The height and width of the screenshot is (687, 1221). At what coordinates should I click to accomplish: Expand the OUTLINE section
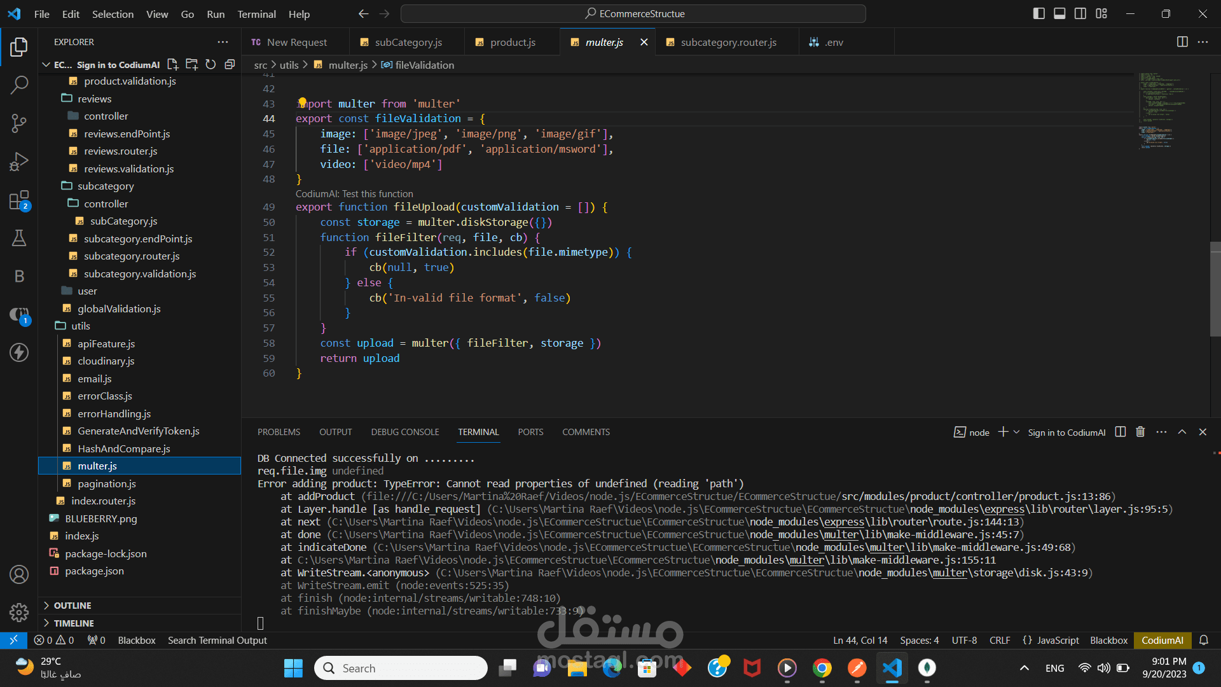click(71, 605)
